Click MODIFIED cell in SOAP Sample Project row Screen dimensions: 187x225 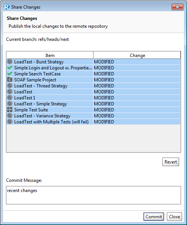point(137,80)
